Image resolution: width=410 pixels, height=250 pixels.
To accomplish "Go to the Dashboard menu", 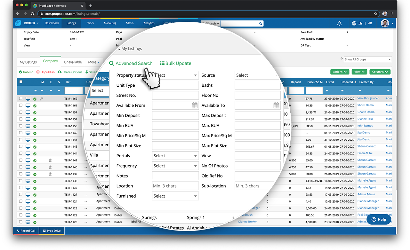I will [52, 23].
